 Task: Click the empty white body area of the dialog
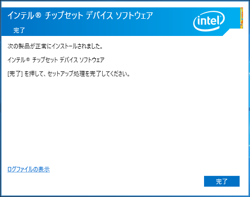pos(125,120)
